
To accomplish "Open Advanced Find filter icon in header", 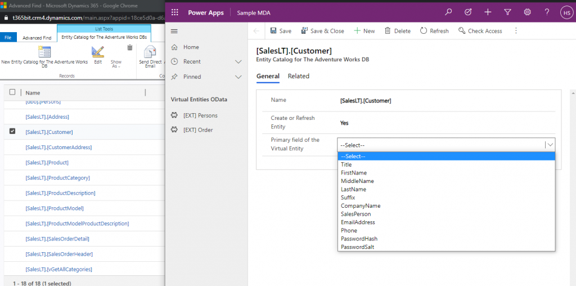I will [x=508, y=12].
